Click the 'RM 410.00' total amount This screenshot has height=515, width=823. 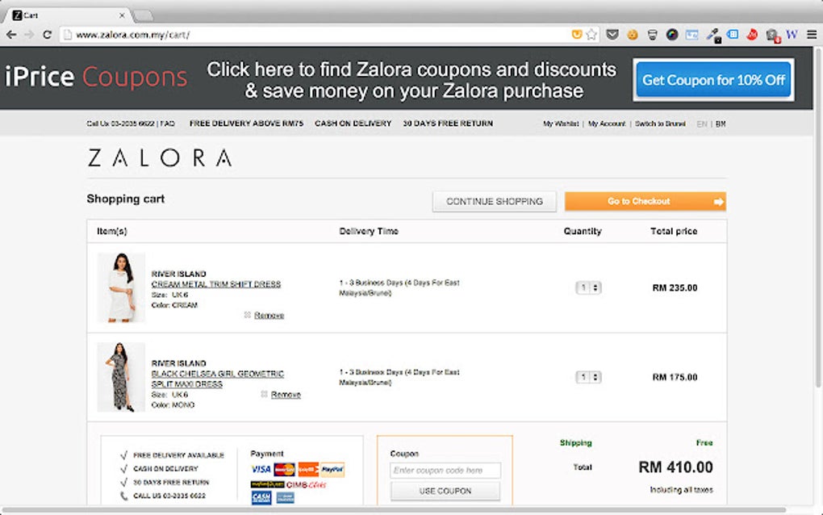(x=675, y=467)
